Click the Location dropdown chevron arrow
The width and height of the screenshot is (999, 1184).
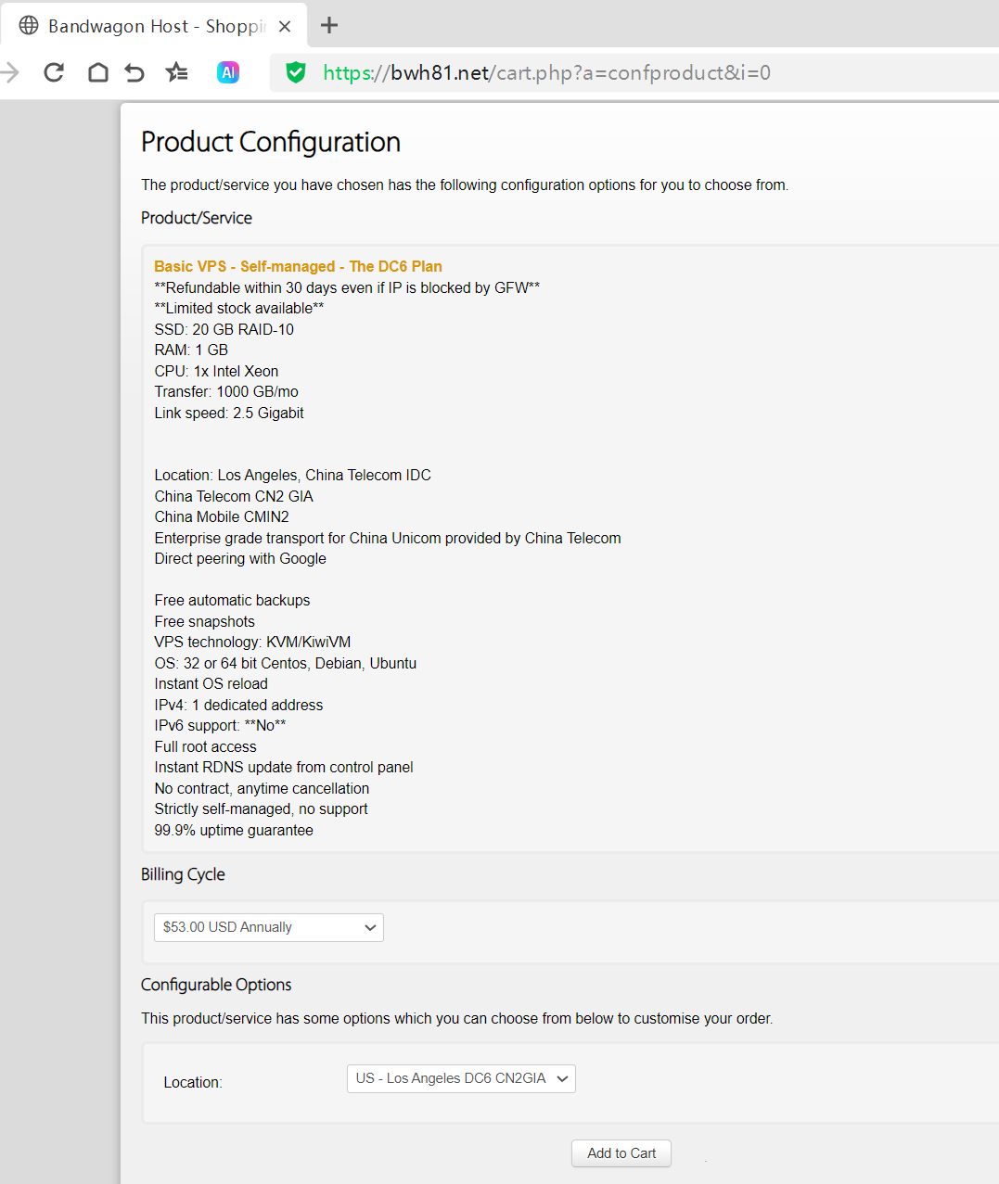562,1078
